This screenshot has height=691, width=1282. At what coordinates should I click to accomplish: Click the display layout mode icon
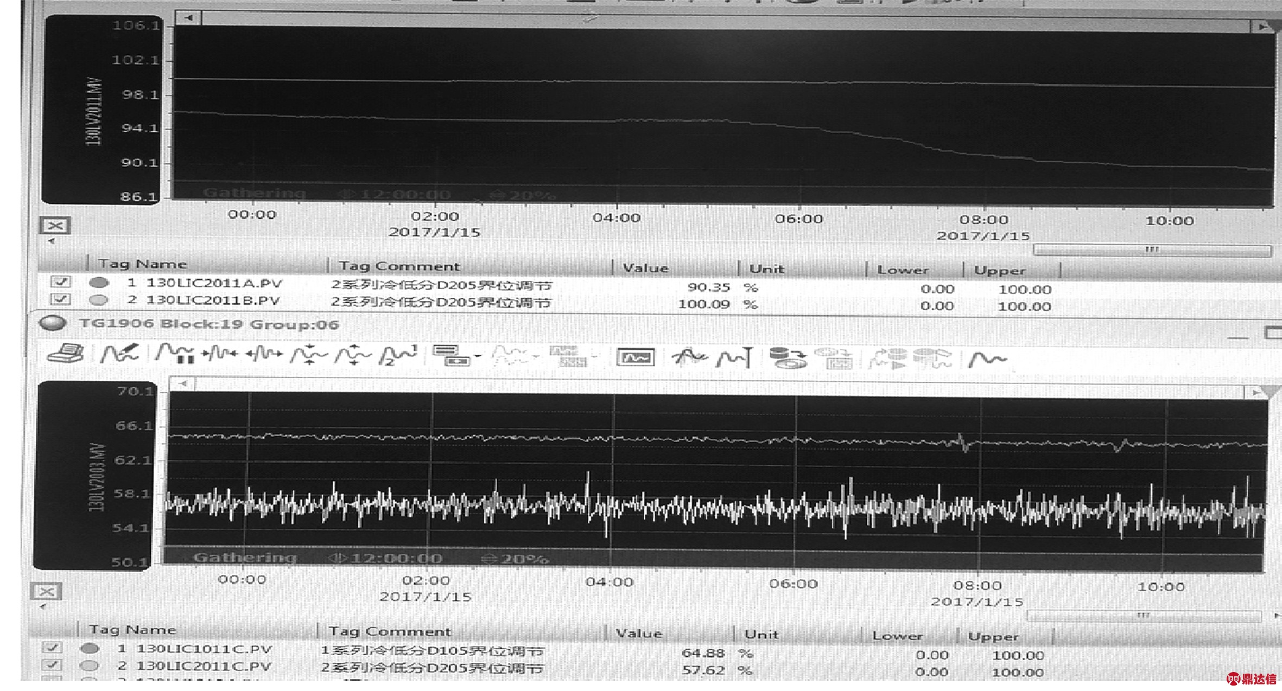452,355
